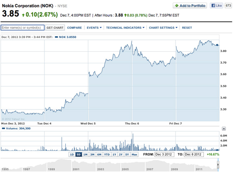Close the Volume panel with X icon

(224, 129)
